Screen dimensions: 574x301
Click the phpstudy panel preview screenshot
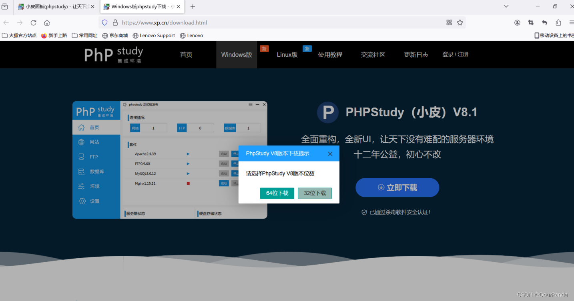pyautogui.click(x=170, y=160)
